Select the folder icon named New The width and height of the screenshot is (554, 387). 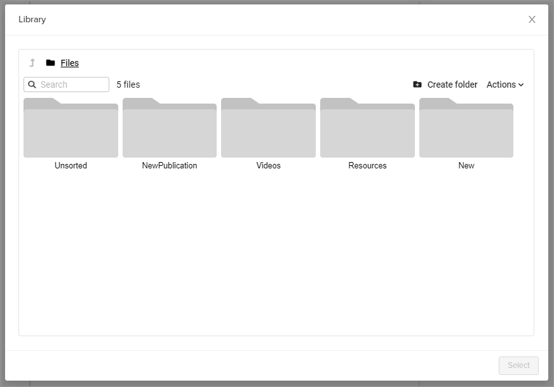point(466,128)
